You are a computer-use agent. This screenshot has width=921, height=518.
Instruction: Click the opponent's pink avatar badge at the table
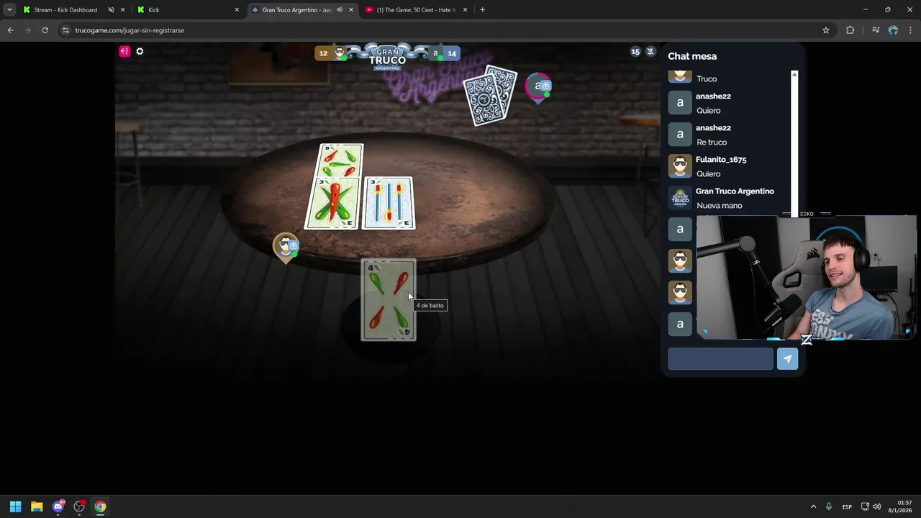pyautogui.click(x=538, y=87)
